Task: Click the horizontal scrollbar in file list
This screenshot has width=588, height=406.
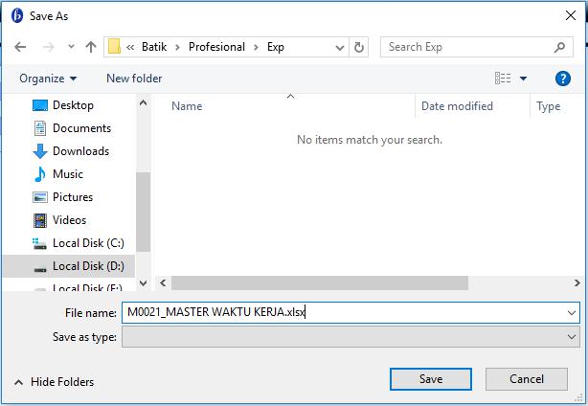Action: point(320,283)
